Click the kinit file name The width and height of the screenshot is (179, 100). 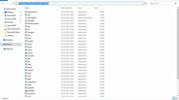pyautogui.click(x=29, y=73)
